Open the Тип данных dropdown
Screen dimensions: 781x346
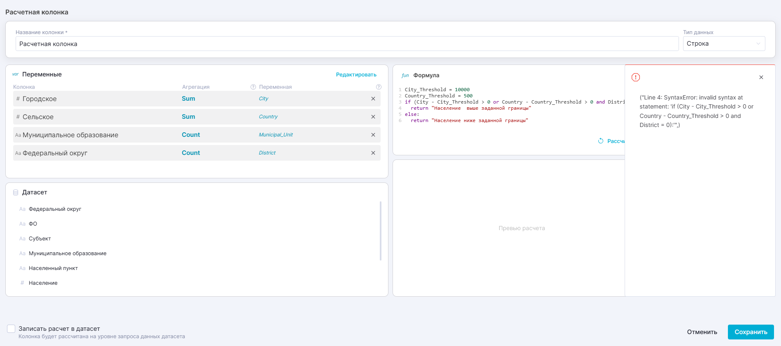tap(723, 44)
